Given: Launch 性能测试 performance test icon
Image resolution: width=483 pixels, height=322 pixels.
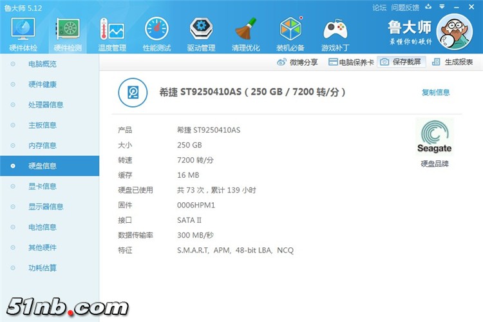Looking at the screenshot, I should click(x=156, y=34).
